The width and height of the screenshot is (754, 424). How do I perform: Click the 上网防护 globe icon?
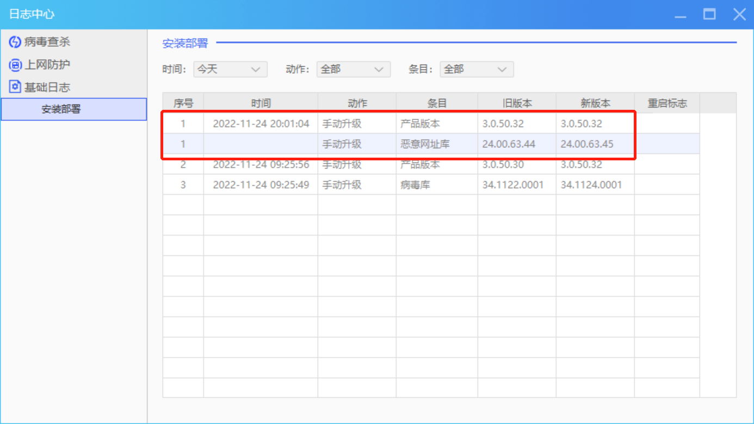[x=15, y=65]
